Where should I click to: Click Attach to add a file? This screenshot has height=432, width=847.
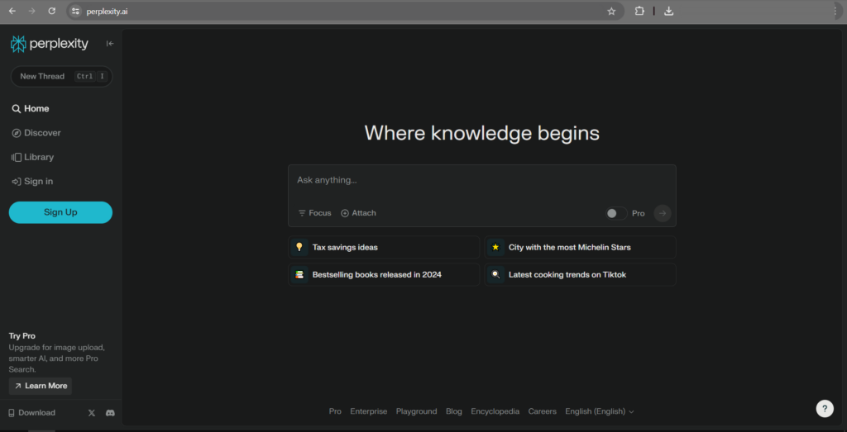coord(358,213)
